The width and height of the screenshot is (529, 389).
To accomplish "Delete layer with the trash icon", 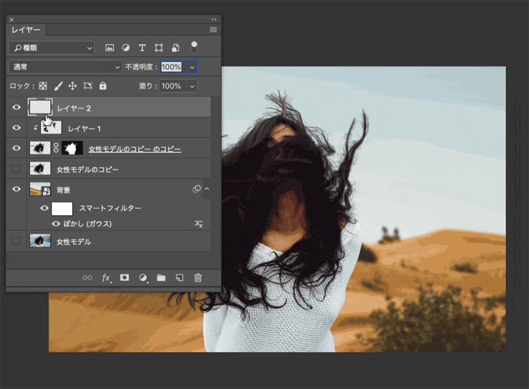I will 198,278.
